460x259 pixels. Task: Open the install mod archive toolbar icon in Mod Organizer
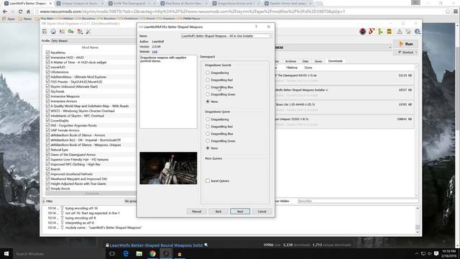coord(45,32)
